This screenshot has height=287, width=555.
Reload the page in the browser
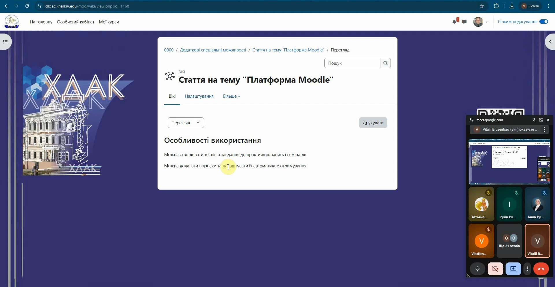click(x=27, y=6)
